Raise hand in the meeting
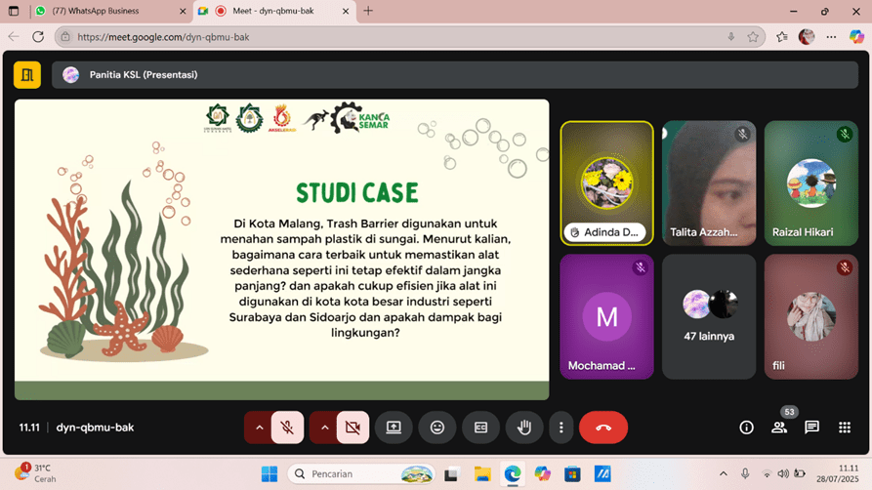Viewport: 872px width, 490px height. [x=524, y=428]
